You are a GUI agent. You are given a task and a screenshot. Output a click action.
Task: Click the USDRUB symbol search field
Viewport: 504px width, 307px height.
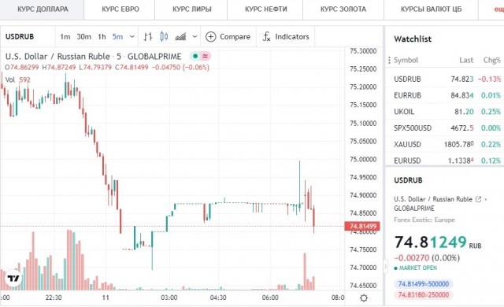28,37
